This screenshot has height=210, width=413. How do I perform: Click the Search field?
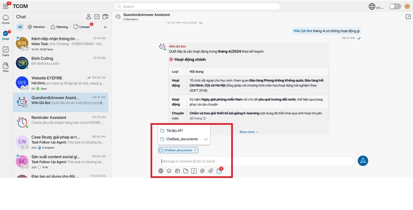click(197, 6)
